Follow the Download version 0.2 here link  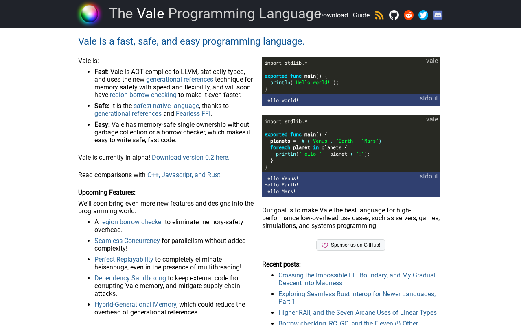(x=190, y=158)
